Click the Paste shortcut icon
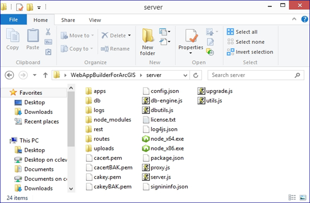 point(48,52)
